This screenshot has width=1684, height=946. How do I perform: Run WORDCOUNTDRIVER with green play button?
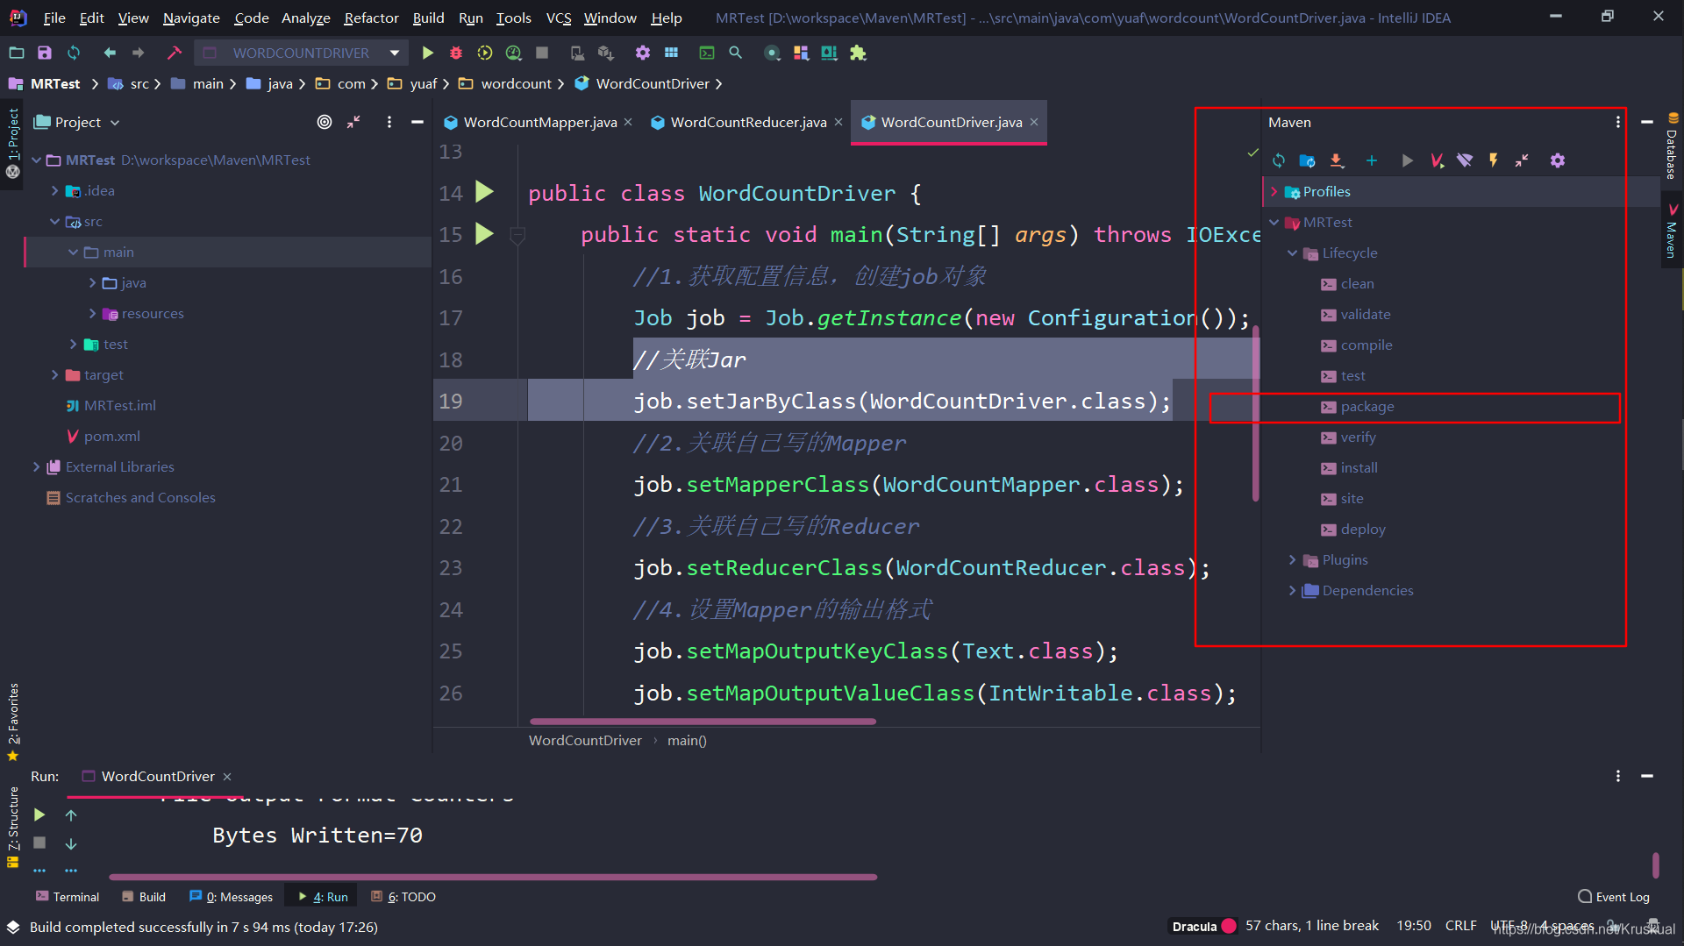tap(427, 53)
